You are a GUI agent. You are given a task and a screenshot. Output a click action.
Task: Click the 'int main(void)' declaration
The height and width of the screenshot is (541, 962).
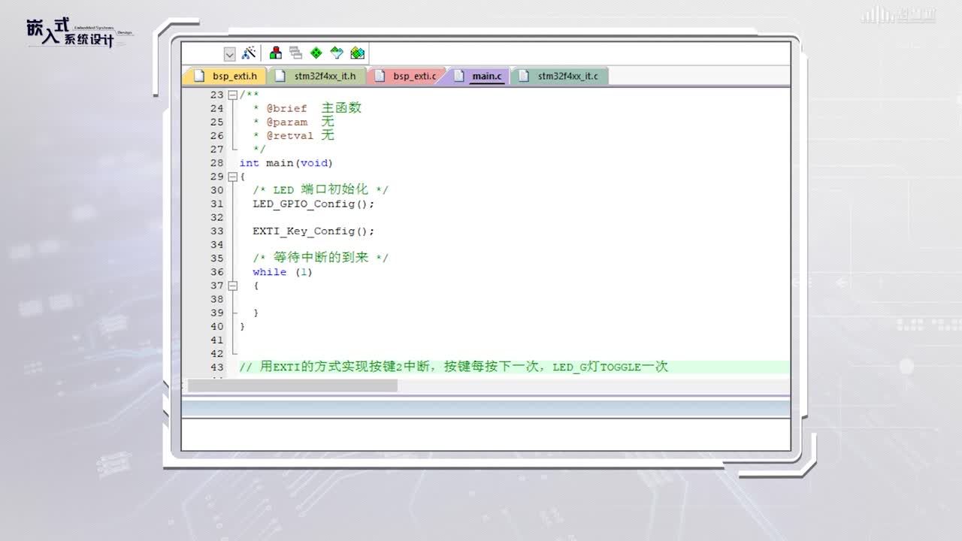pyautogui.click(x=286, y=163)
